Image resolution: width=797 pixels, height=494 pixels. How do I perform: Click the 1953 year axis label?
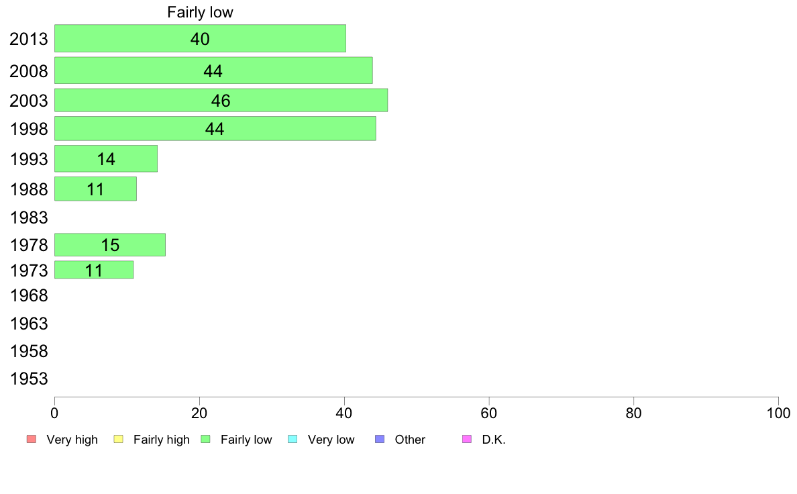click(x=29, y=379)
